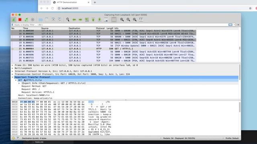Open a capture file folder icon
The image size is (257, 144).
coord(41,20)
